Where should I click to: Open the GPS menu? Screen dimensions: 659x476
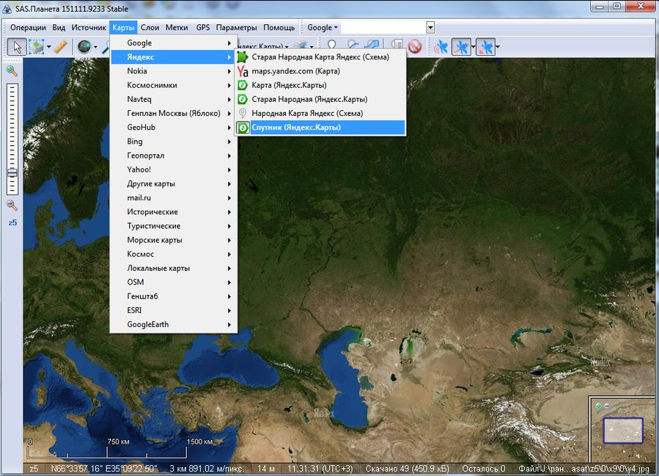pyautogui.click(x=203, y=27)
